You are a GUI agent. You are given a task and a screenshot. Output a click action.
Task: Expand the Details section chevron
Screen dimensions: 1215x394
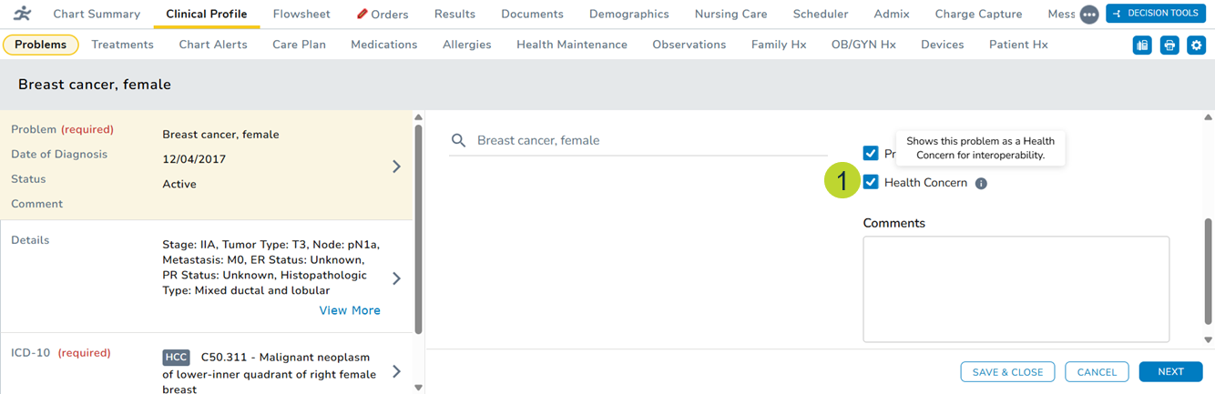pyautogui.click(x=396, y=278)
